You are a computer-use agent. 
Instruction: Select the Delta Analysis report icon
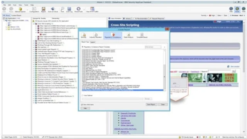tap(129, 36)
